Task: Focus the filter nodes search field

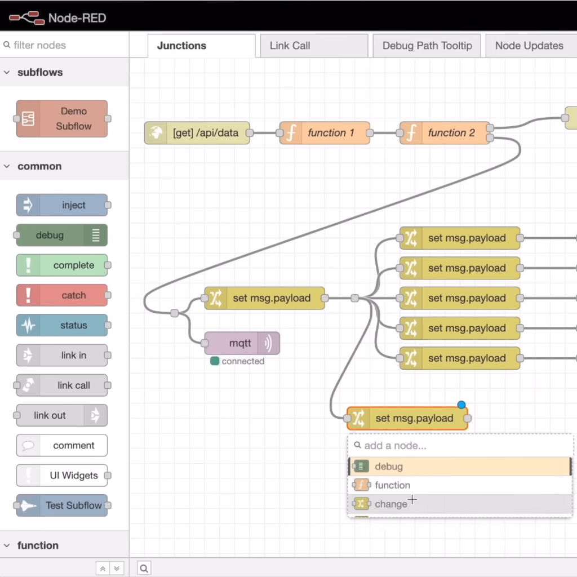Action: pyautogui.click(x=65, y=45)
